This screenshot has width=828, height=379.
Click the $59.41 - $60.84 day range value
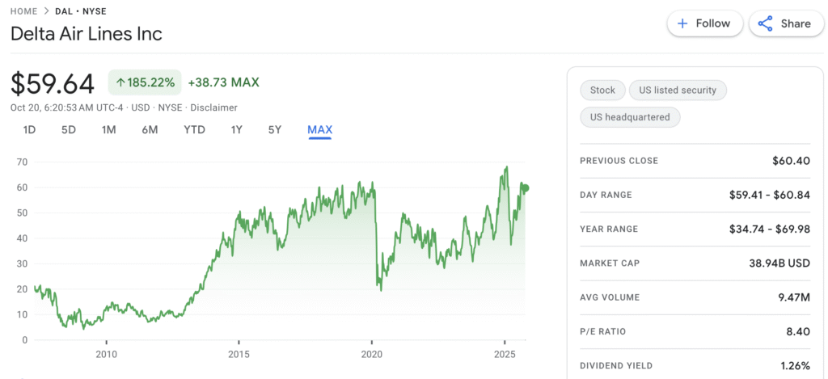pyautogui.click(x=770, y=195)
